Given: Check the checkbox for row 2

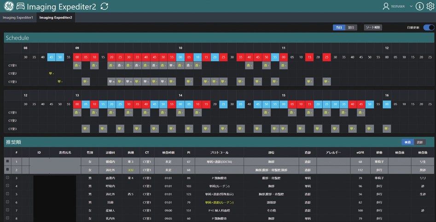Looking at the screenshot, I should tap(7, 169).
